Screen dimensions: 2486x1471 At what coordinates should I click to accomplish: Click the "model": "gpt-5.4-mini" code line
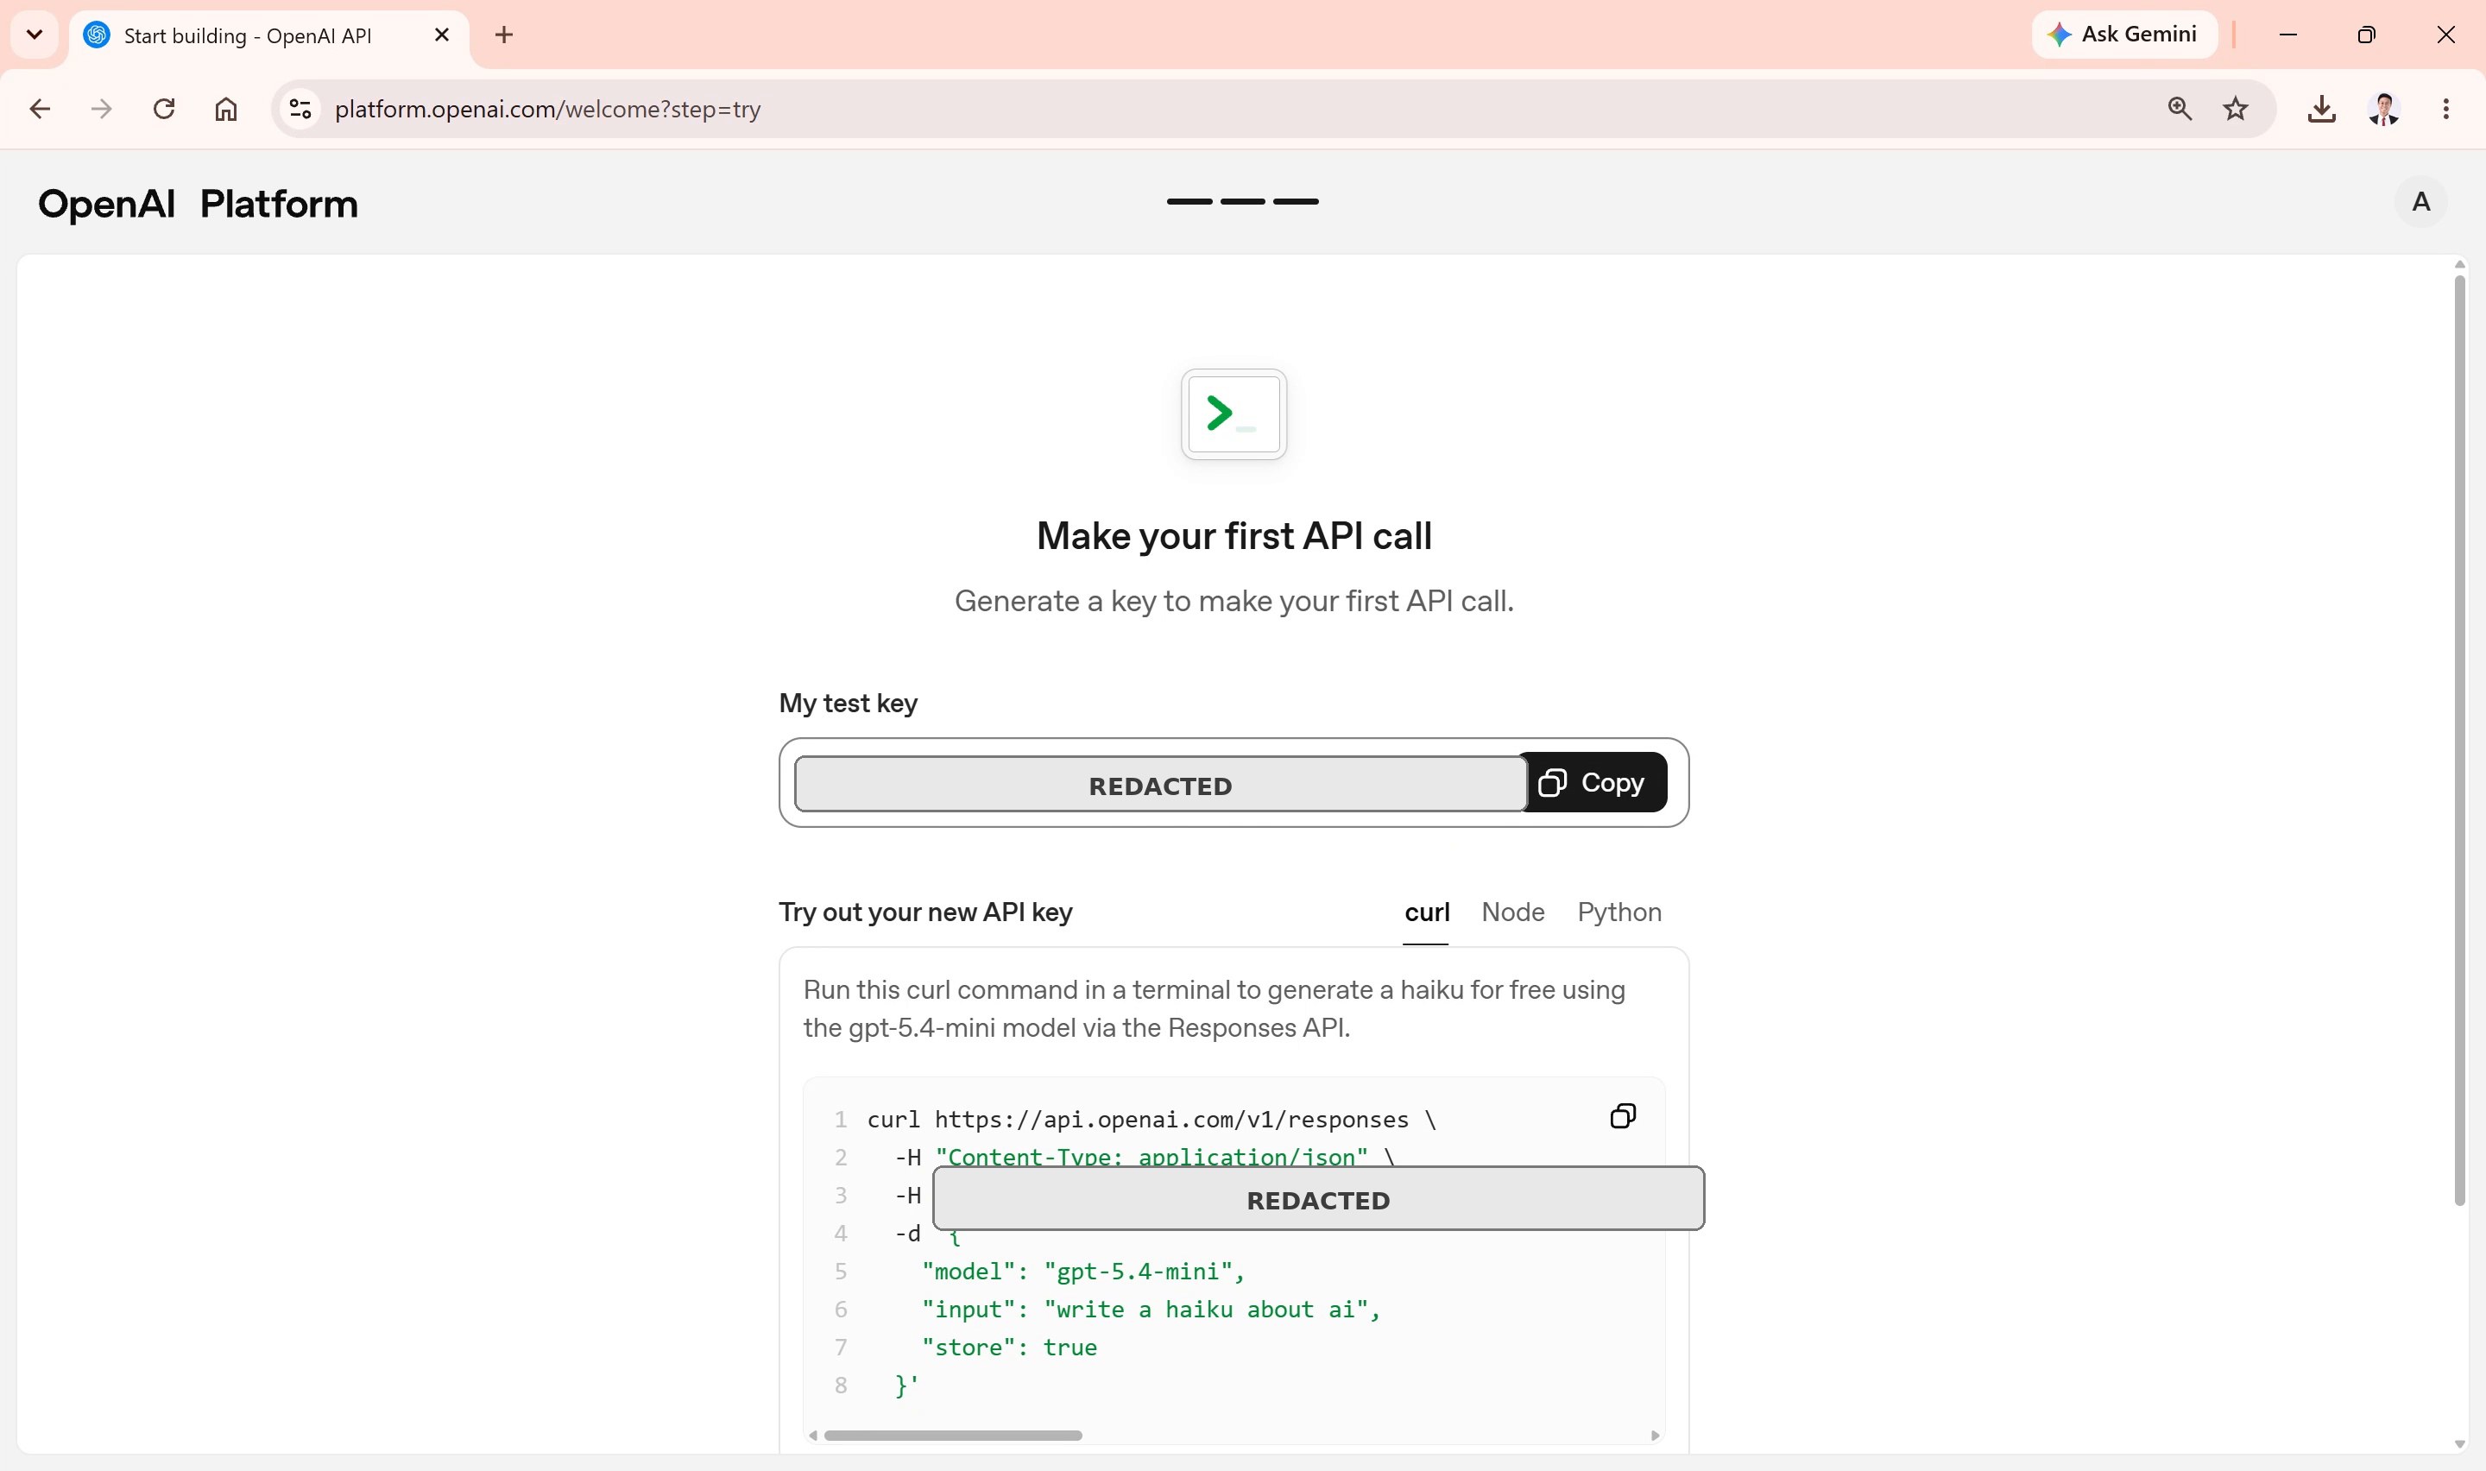1082,1272
